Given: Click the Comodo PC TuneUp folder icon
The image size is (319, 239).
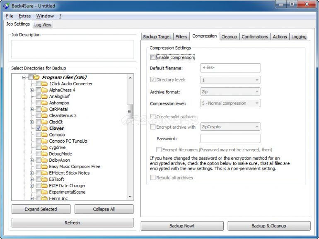Looking at the screenshot, I should tap(45, 141).
